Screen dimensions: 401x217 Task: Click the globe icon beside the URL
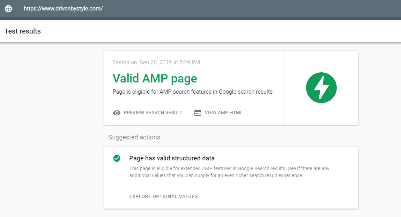[8, 9]
